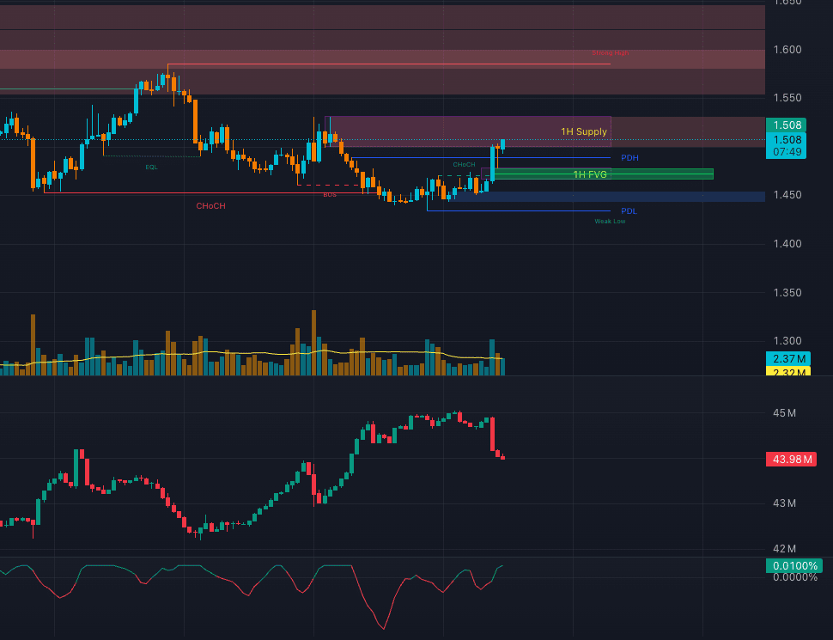Click the EQL label
Image resolution: width=833 pixels, height=640 pixels.
coord(151,167)
